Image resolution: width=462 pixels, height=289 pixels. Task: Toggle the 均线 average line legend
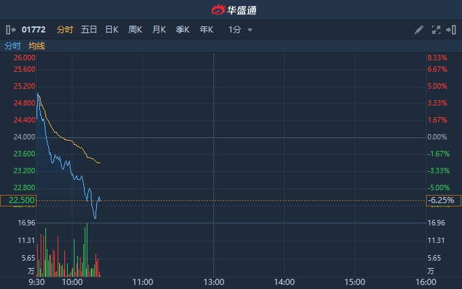(37, 46)
